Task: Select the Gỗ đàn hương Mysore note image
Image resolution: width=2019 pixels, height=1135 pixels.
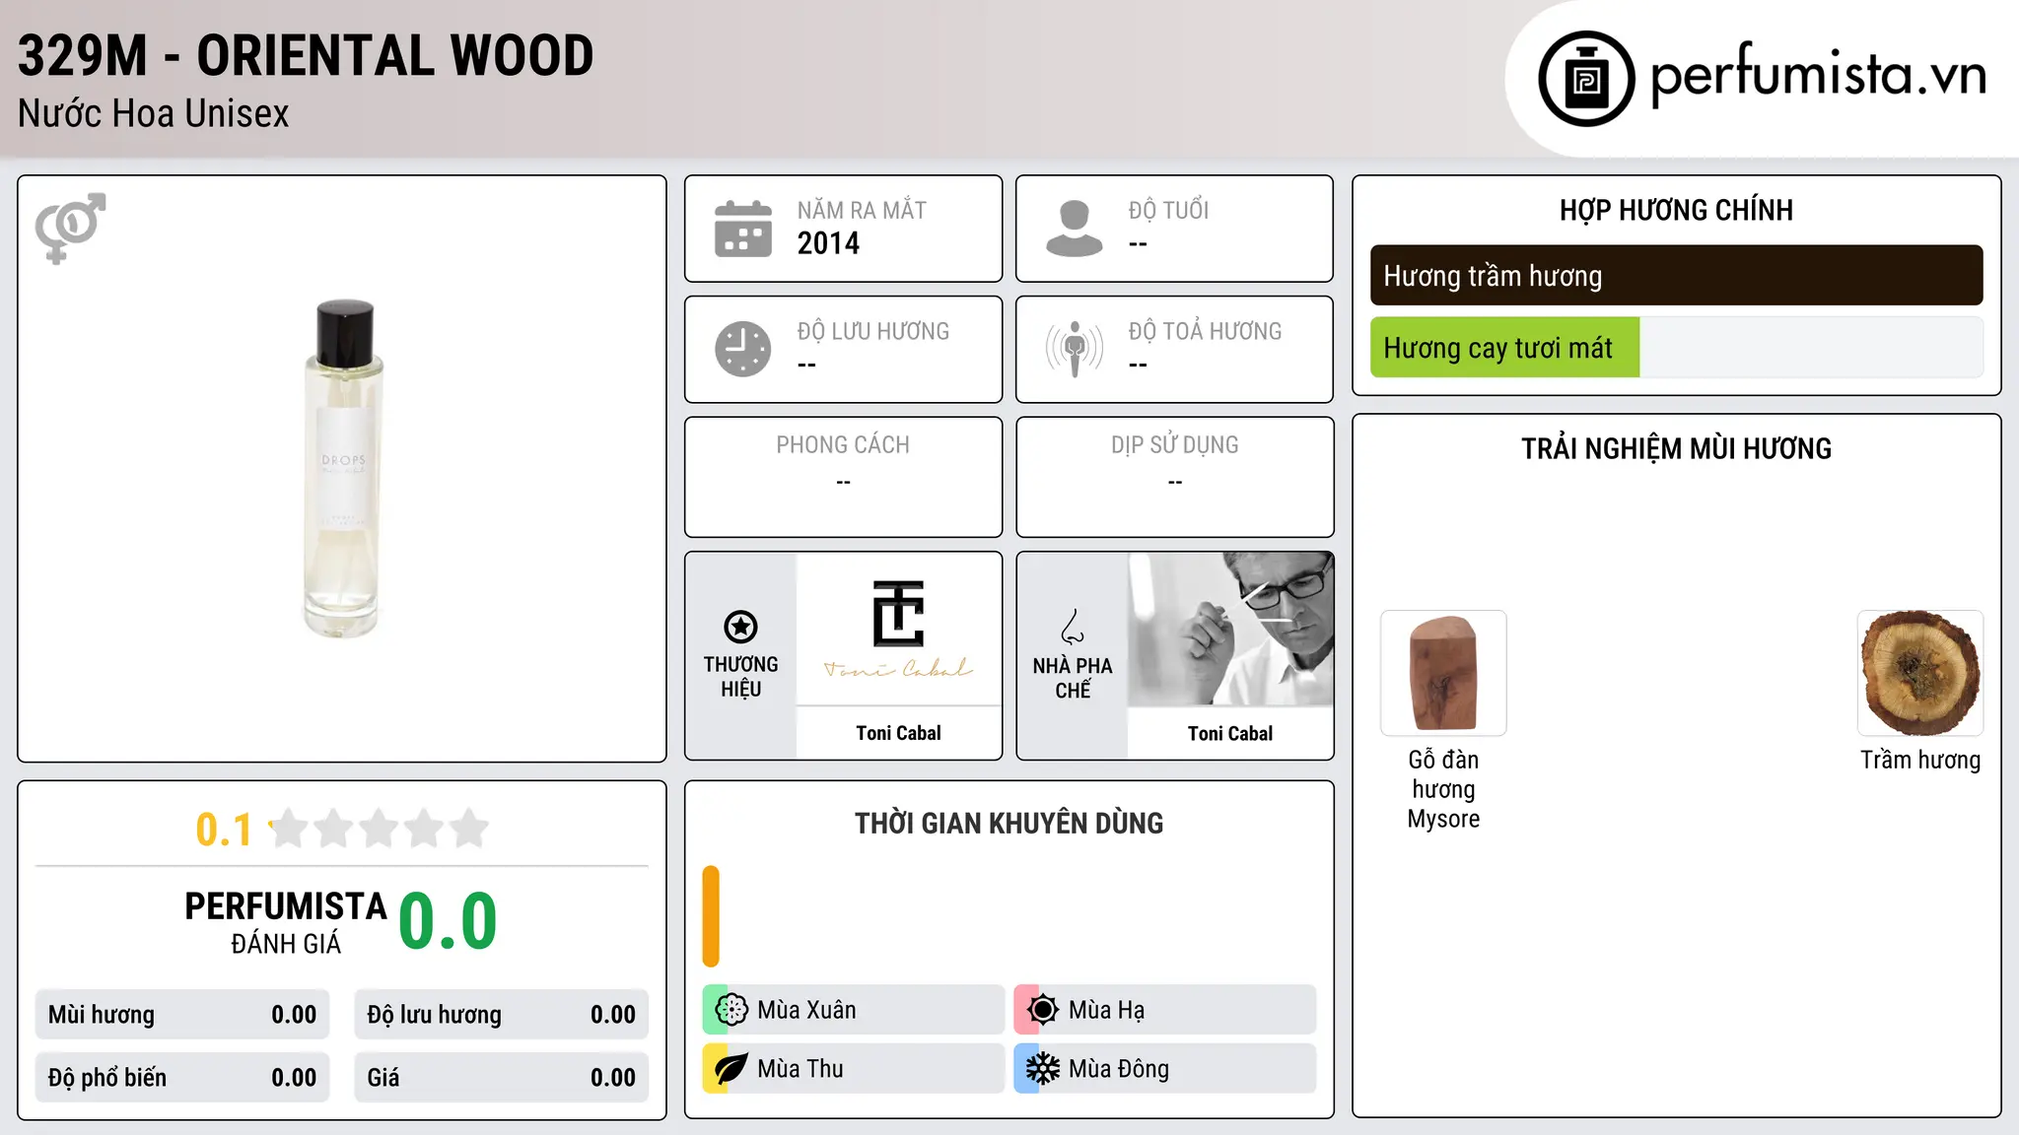Action: coord(1443,673)
